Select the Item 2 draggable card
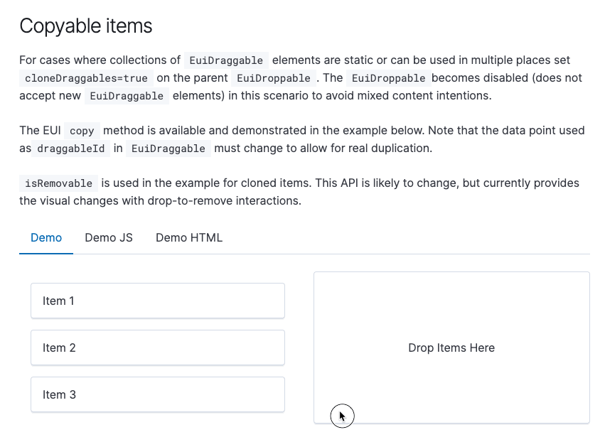Screen dimensions: 605x442 [158, 347]
